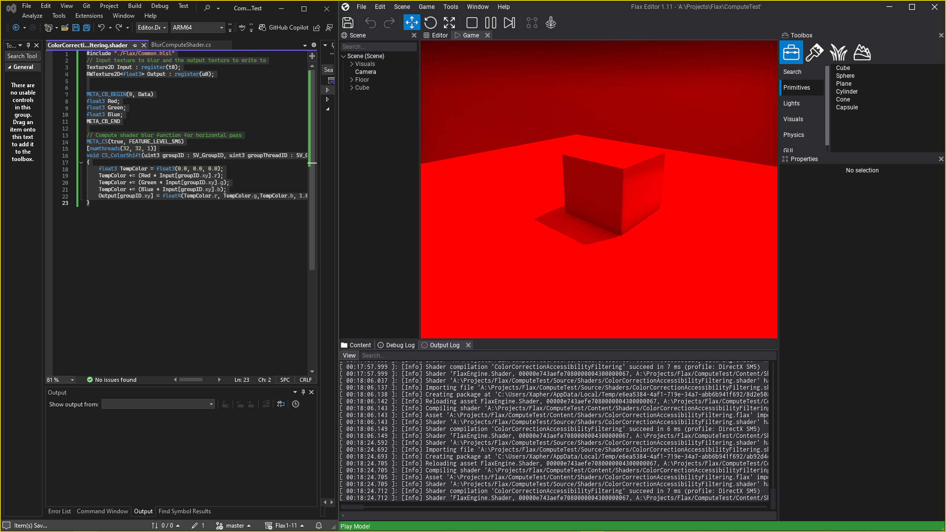
Task: Select Lights category in Toolbox
Action: [791, 103]
